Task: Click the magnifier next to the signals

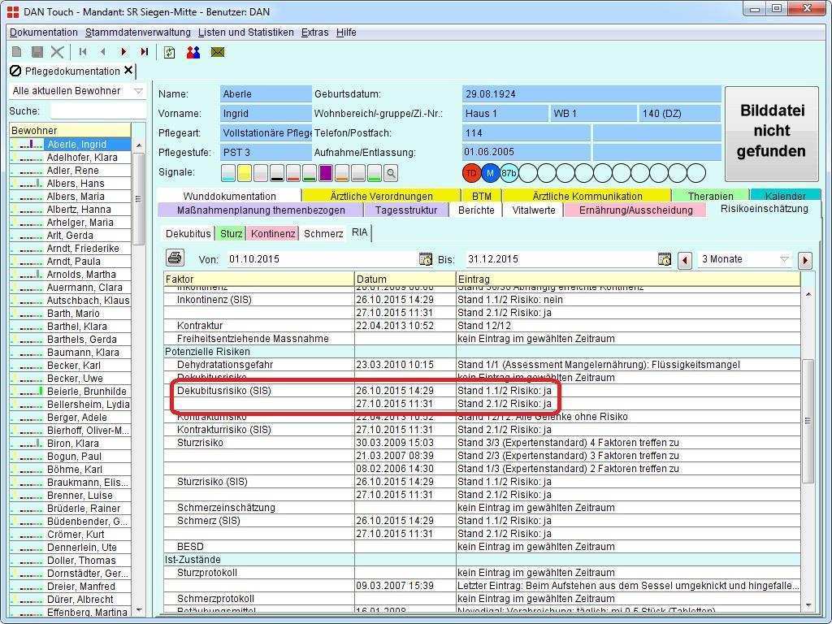Action: pyautogui.click(x=391, y=172)
